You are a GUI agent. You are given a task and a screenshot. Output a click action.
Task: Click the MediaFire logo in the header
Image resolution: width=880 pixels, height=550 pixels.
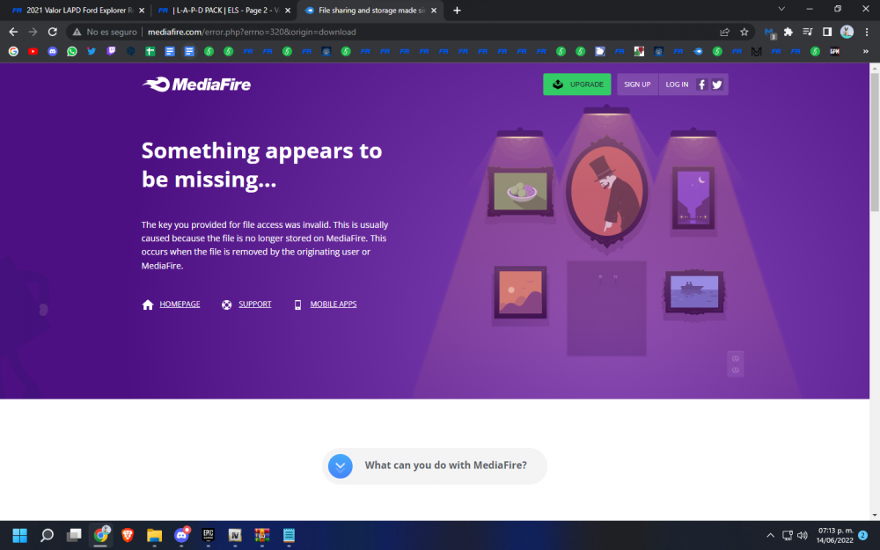(x=195, y=84)
